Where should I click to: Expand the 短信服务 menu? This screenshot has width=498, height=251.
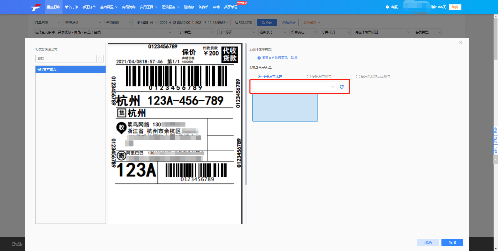[170, 7]
